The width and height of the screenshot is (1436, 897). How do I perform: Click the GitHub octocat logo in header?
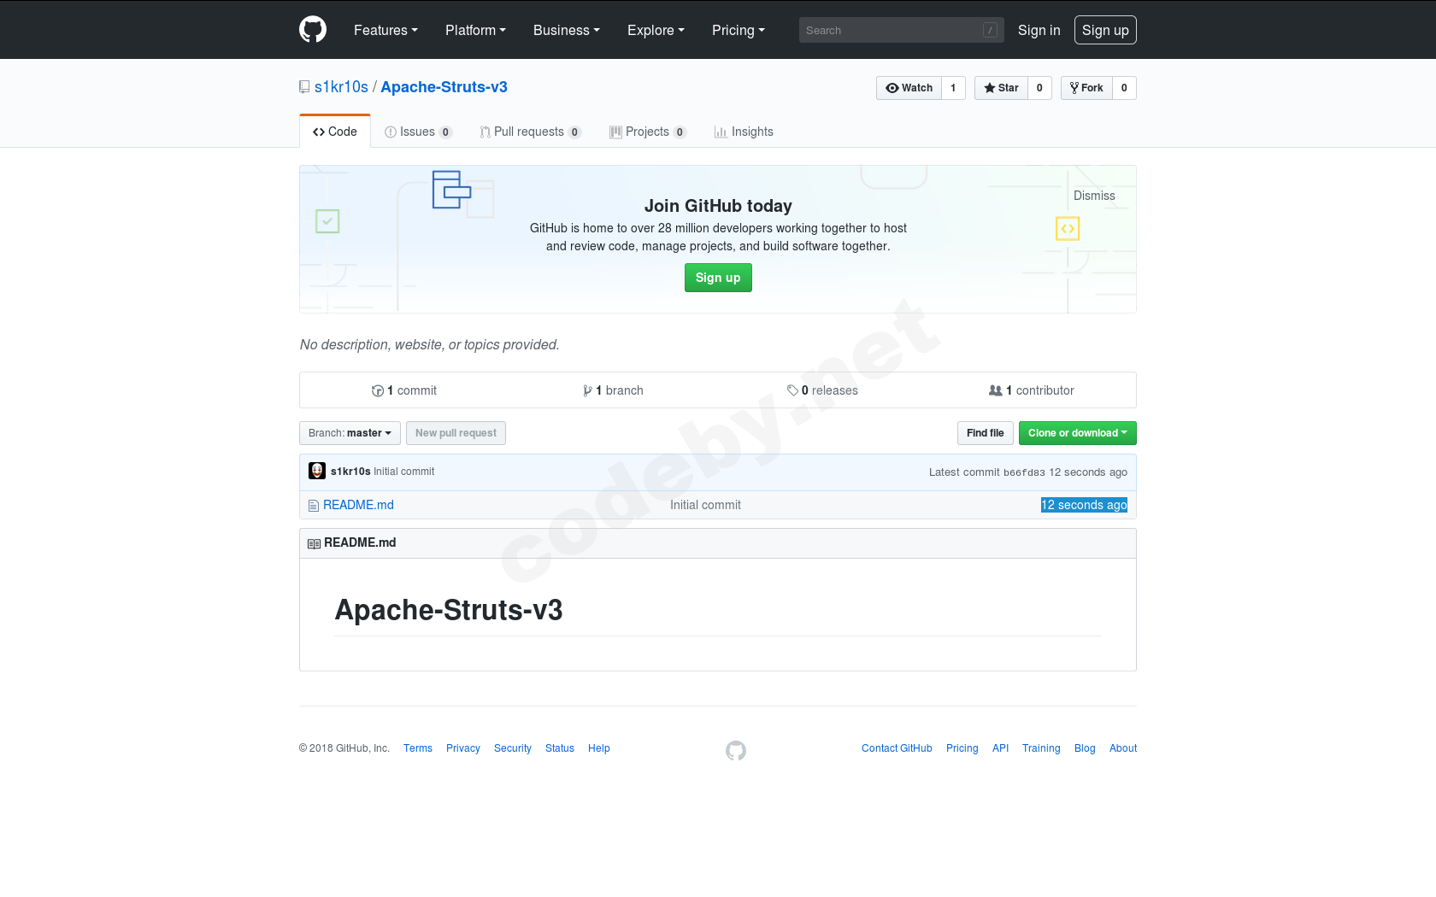[x=313, y=29]
